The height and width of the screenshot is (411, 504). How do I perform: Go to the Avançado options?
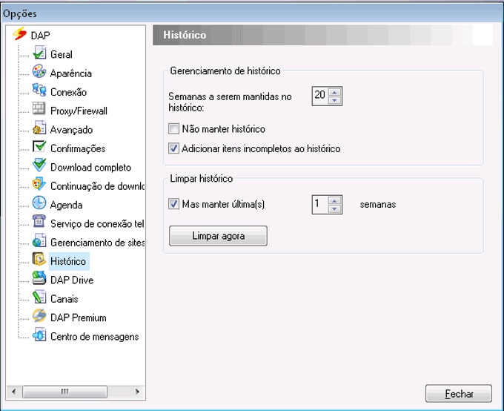(x=71, y=130)
